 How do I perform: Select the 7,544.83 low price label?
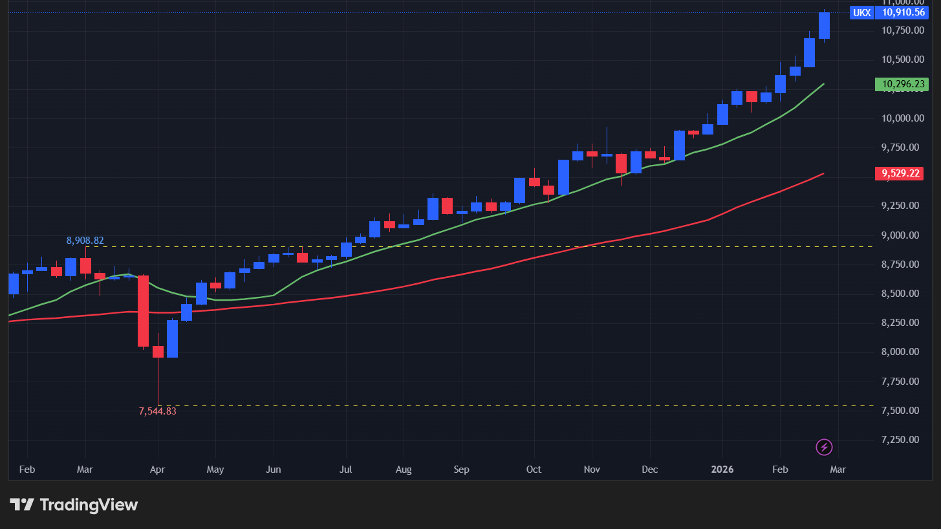(x=157, y=411)
